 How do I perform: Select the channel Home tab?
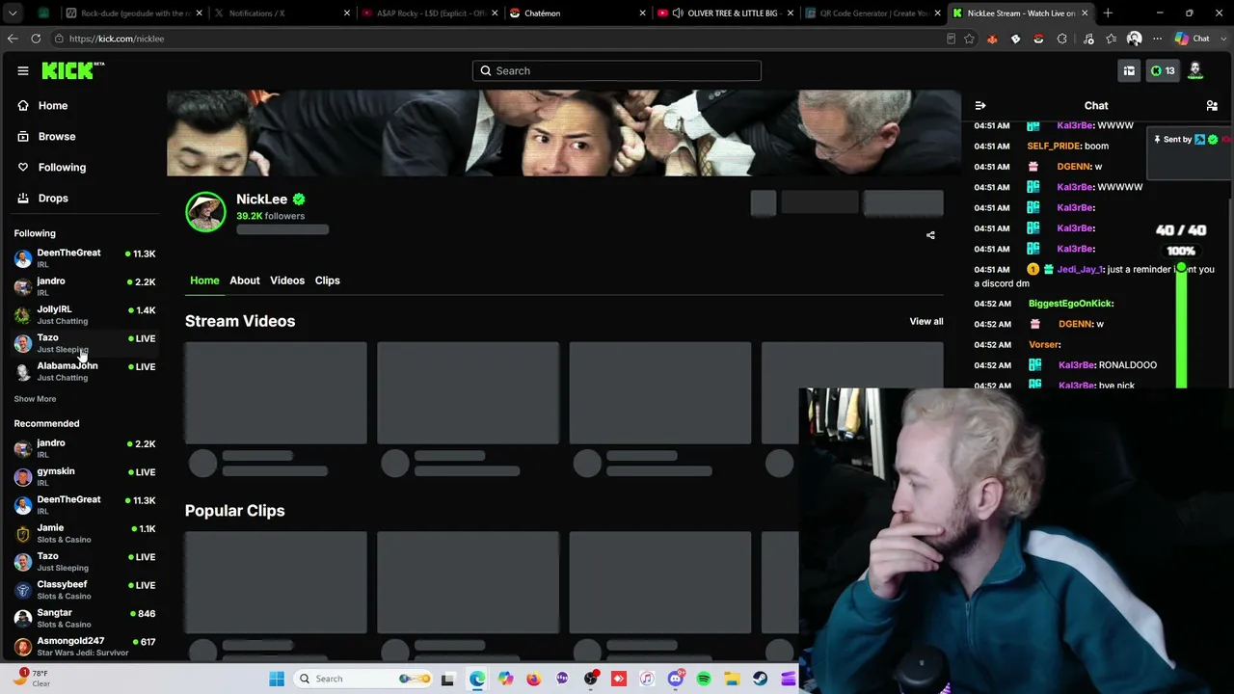click(x=204, y=280)
